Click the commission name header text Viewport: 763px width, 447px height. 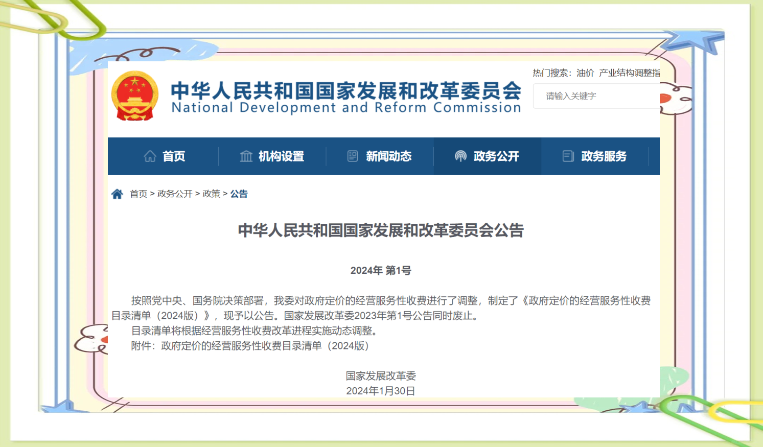coord(346,90)
